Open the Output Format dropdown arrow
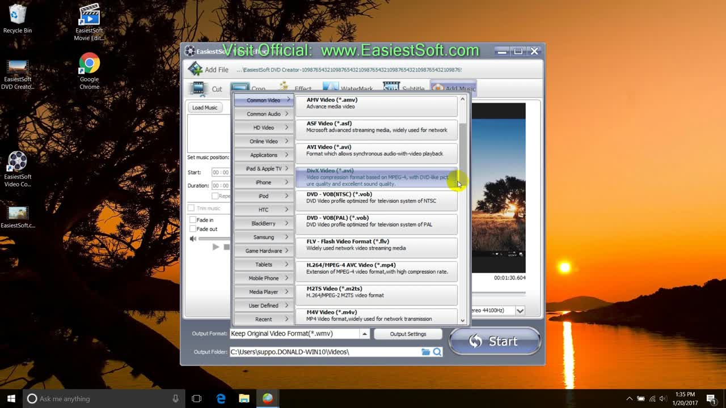The height and width of the screenshot is (408, 726). click(365, 334)
